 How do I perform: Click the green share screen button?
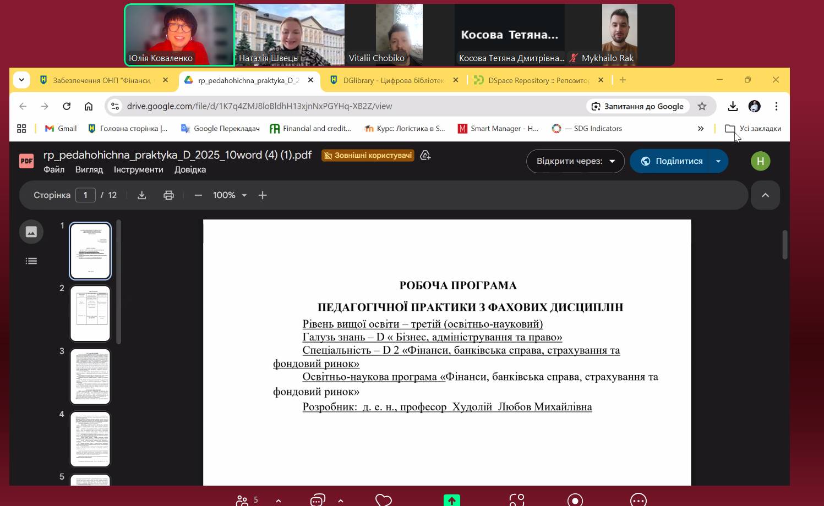coord(452,500)
